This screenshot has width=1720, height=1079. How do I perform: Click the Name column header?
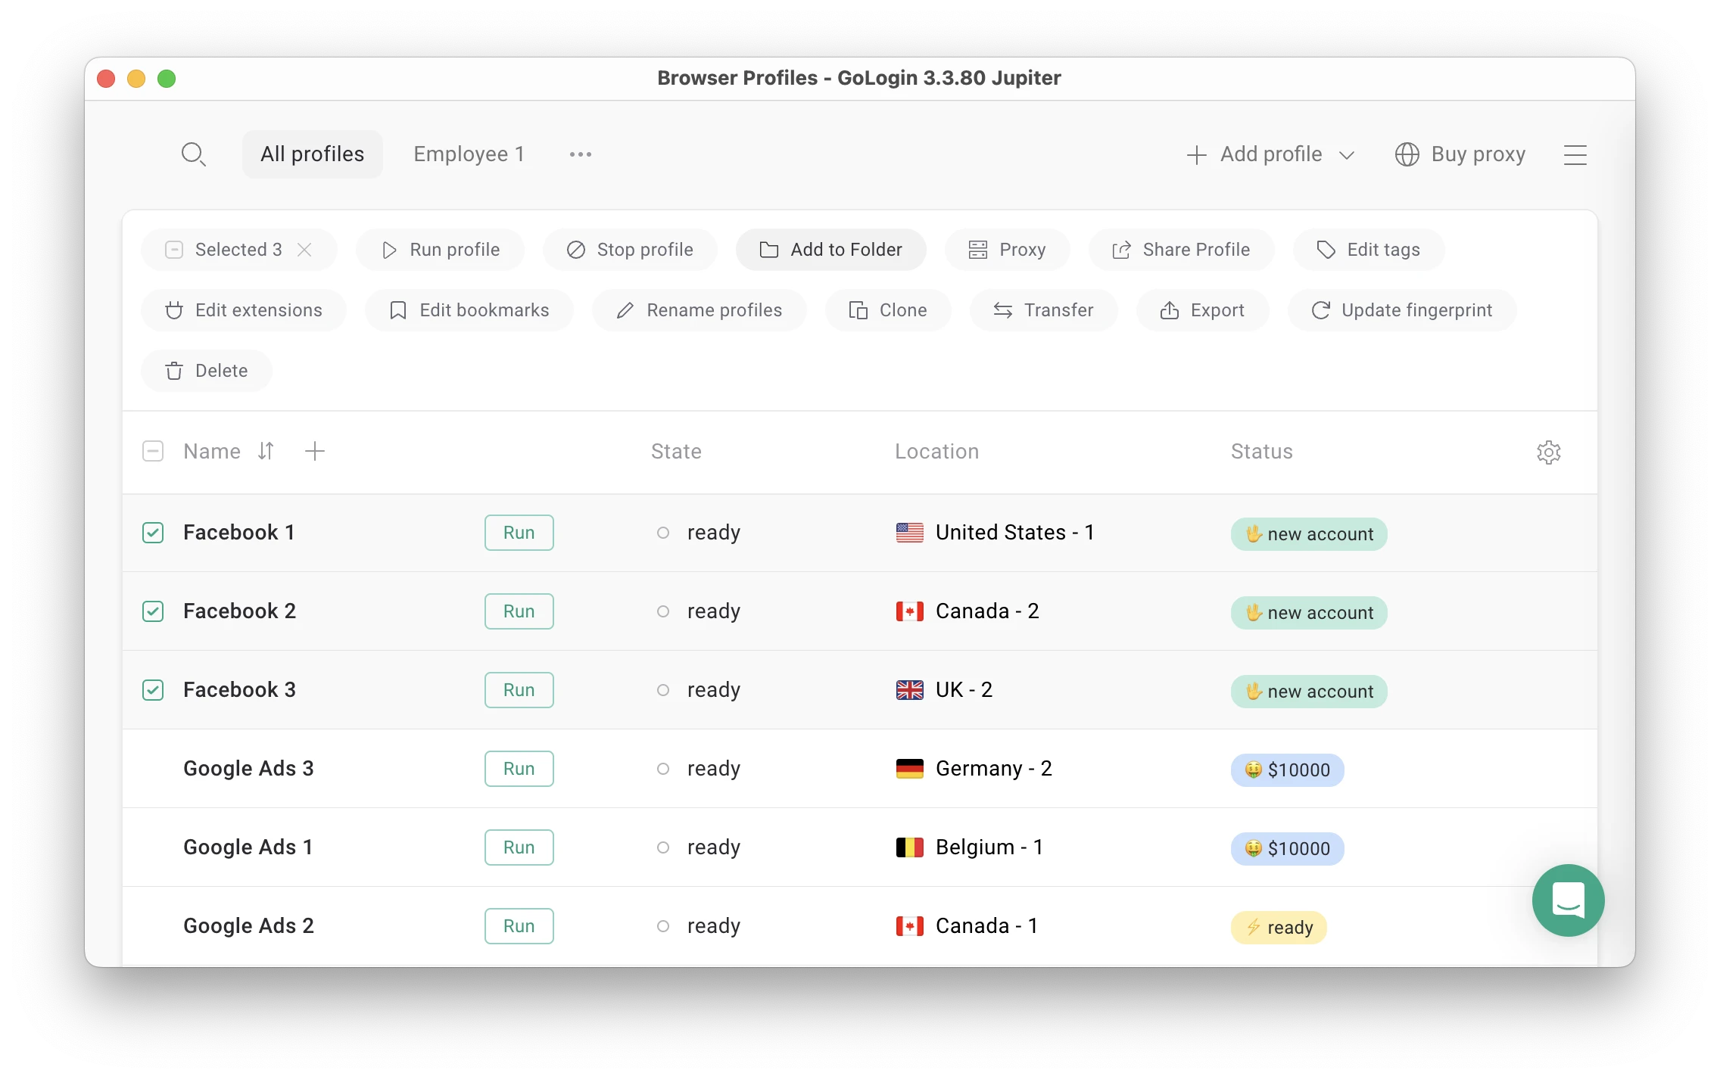(x=212, y=452)
